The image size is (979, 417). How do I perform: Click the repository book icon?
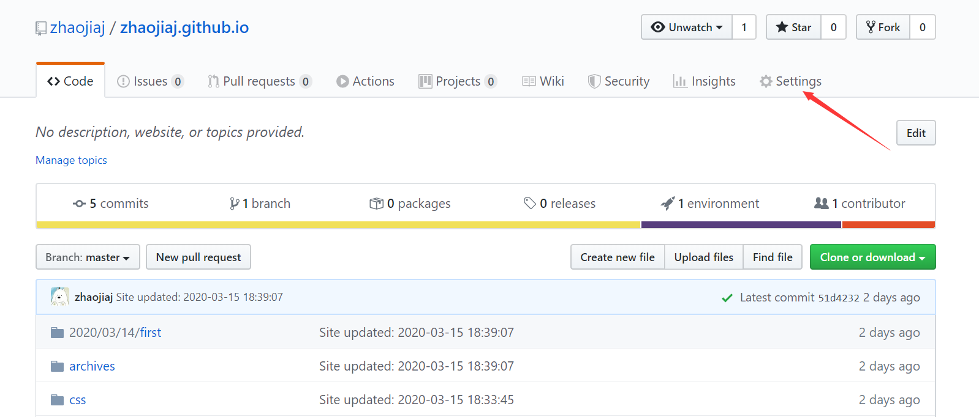pyautogui.click(x=41, y=28)
